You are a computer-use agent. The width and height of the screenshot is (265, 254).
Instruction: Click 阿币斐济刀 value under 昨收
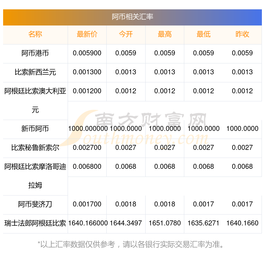(x=242, y=204)
